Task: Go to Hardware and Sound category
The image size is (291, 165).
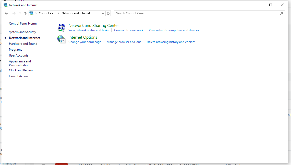Action: click(x=23, y=44)
